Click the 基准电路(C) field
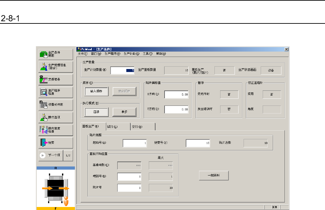325x210 pixels. click(129, 165)
